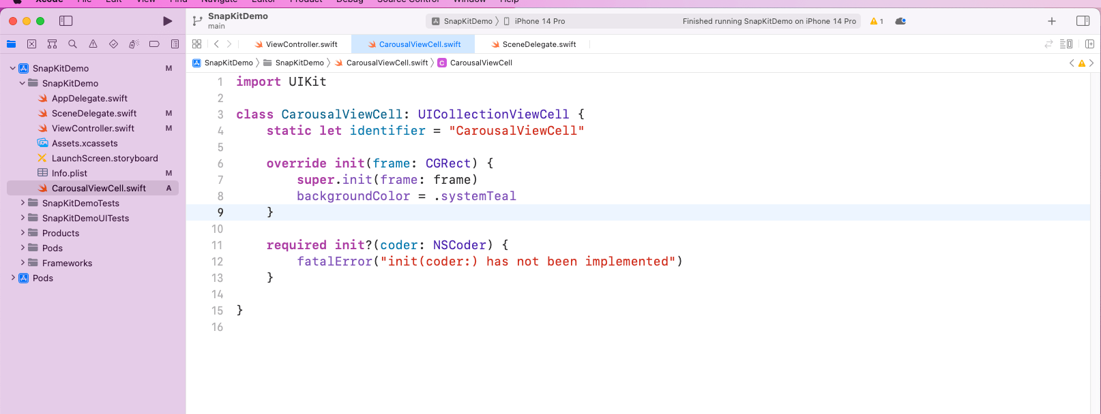Screen dimensions: 1101x414
Task: Click the toolbar warning count indicator
Action: tap(877, 21)
